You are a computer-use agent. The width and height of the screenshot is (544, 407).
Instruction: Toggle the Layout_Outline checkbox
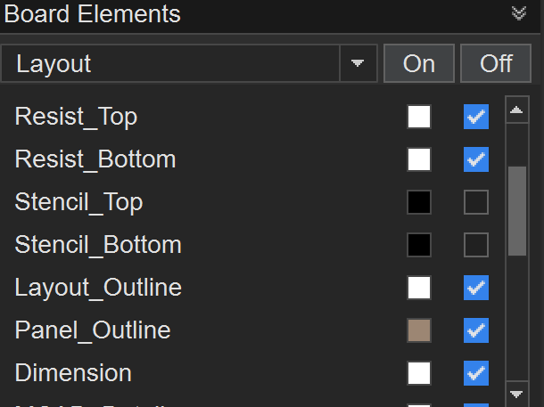[x=476, y=288]
